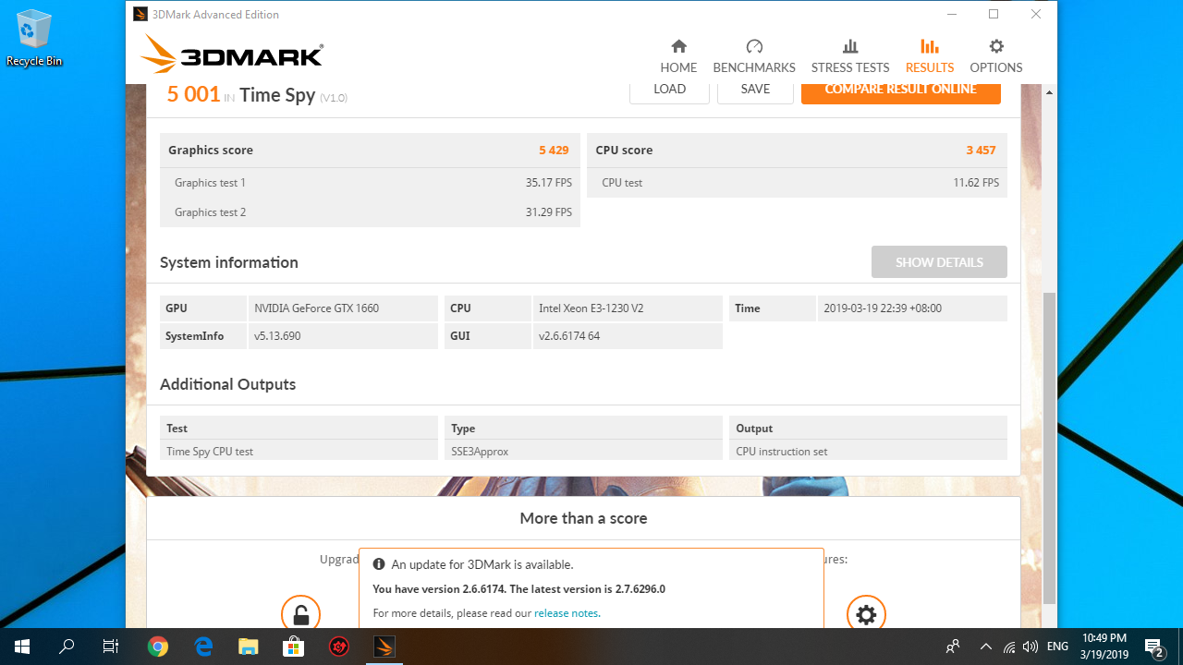Open the red dragon app on taskbar
The width and height of the screenshot is (1183, 665).
pos(339,647)
